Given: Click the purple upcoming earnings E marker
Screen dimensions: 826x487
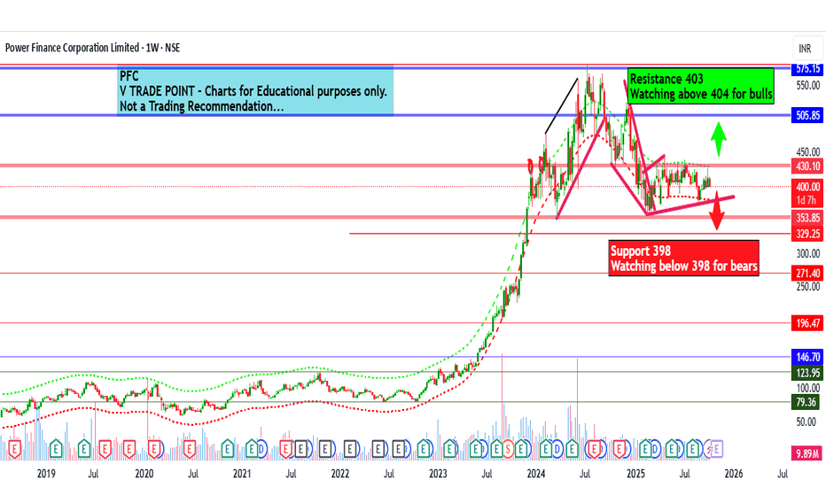Looking at the screenshot, I should coord(716,449).
